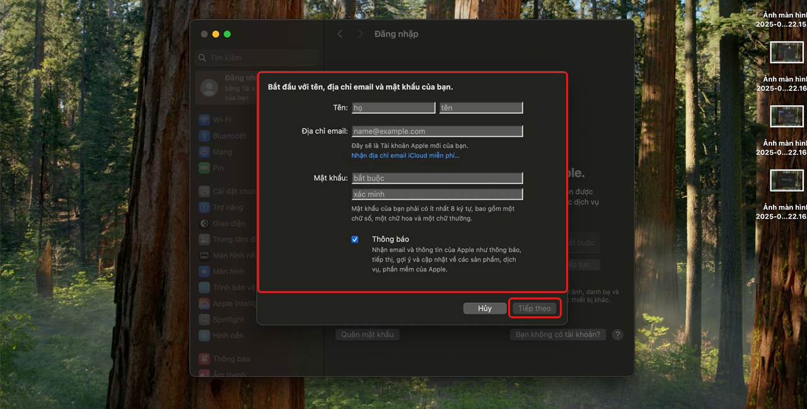Select the Mạng (Network) sidebar icon
Viewport: 807px width, 409px height.
[x=204, y=152]
